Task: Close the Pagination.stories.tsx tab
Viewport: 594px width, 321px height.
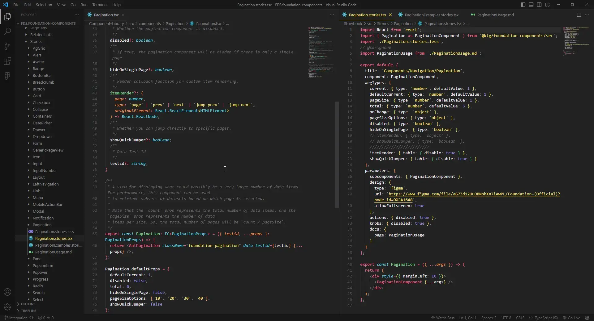Action: click(x=390, y=15)
